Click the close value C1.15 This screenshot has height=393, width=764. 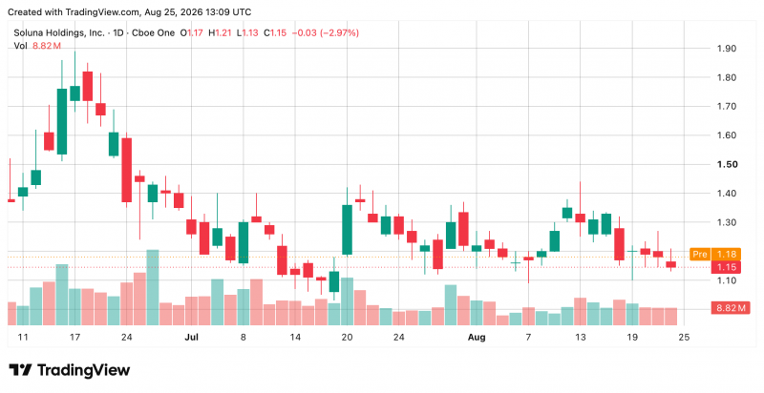pyautogui.click(x=275, y=33)
